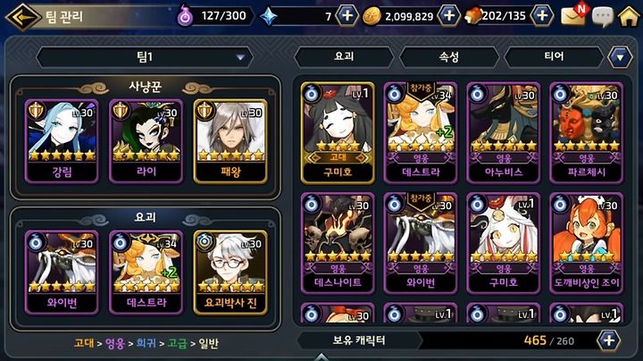
Task: Return to home via house icon
Action: [x=629, y=16]
